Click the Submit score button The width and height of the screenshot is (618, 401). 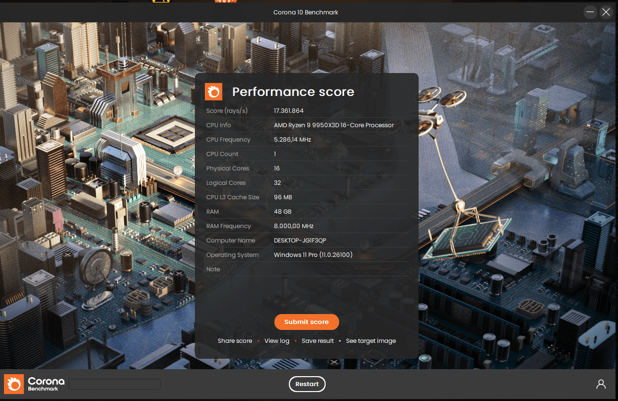(x=306, y=322)
